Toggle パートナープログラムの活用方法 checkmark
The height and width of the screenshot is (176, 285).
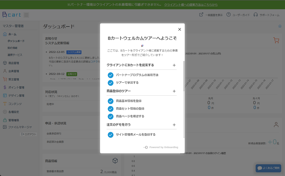coord(111,75)
